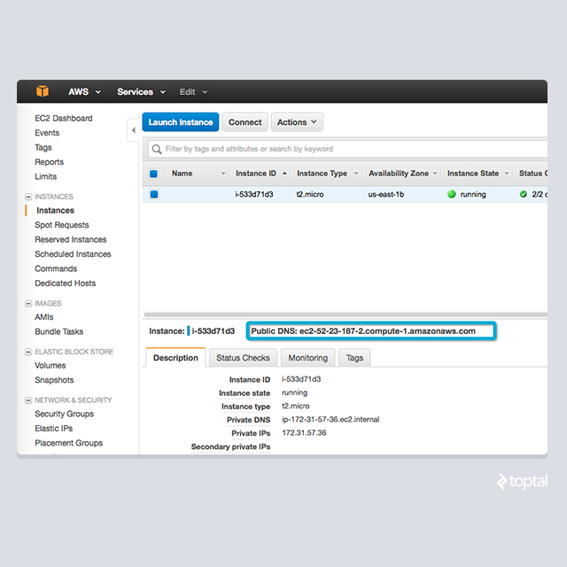Open Volumes in the sidebar

(50, 366)
